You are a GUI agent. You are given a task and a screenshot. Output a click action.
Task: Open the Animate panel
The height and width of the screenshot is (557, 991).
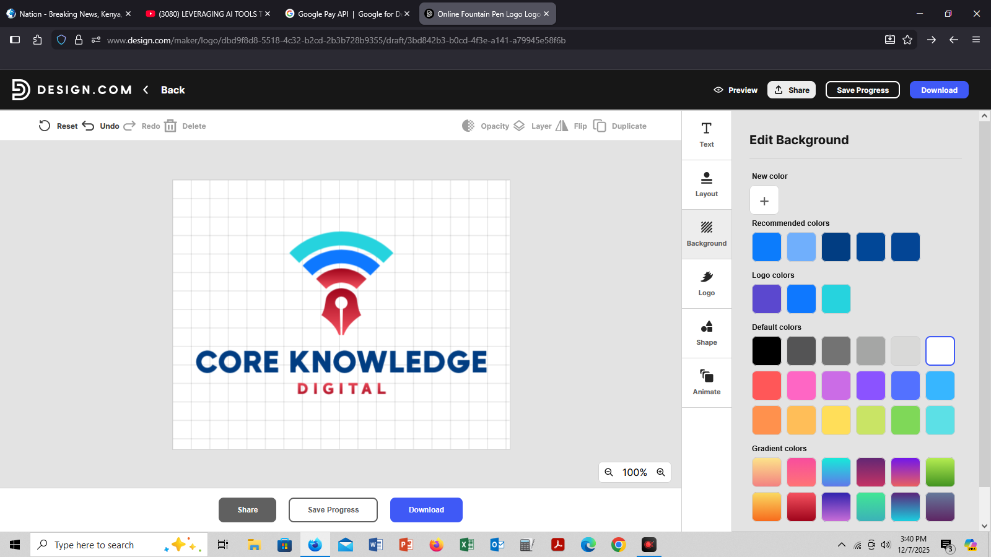point(706,382)
